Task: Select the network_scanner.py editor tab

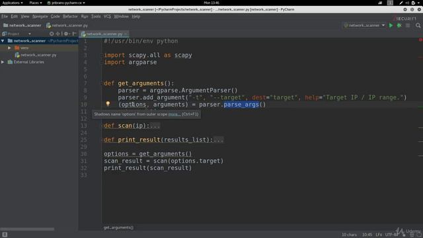Action: tap(104, 34)
